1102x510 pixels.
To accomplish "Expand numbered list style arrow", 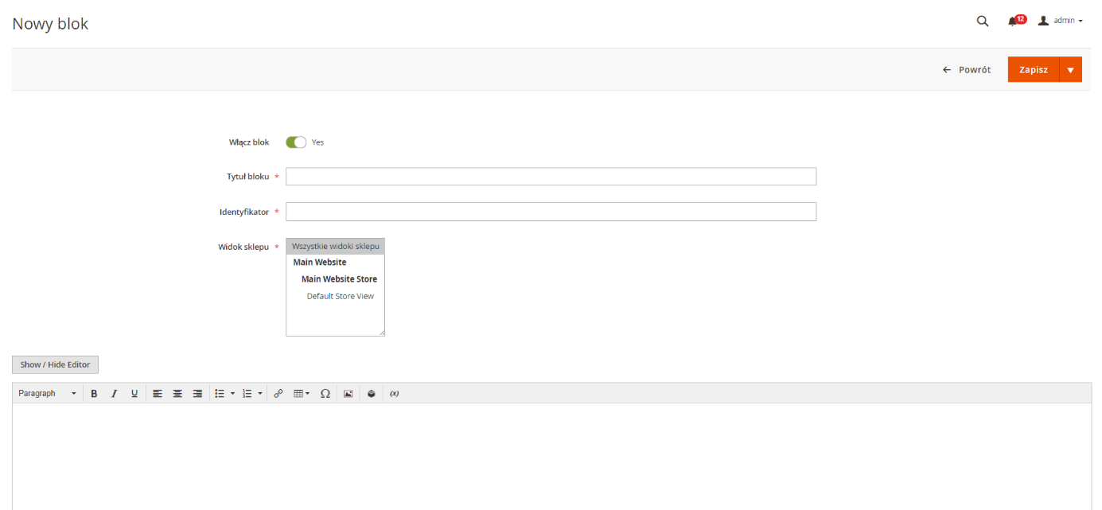I will (259, 393).
